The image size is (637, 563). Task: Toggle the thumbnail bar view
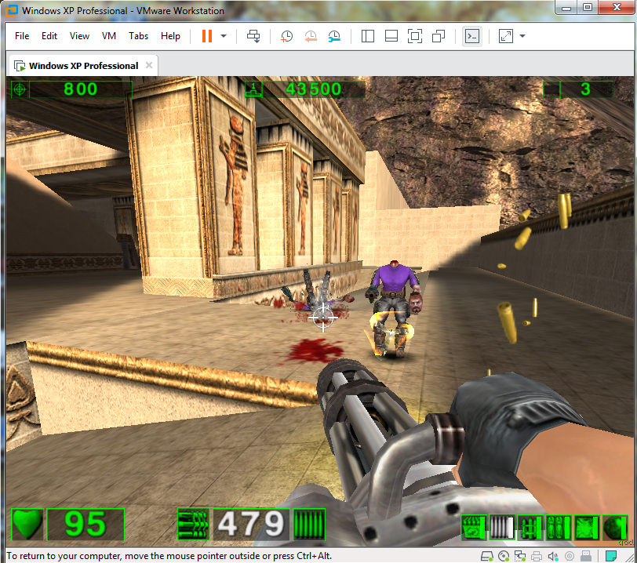(391, 36)
